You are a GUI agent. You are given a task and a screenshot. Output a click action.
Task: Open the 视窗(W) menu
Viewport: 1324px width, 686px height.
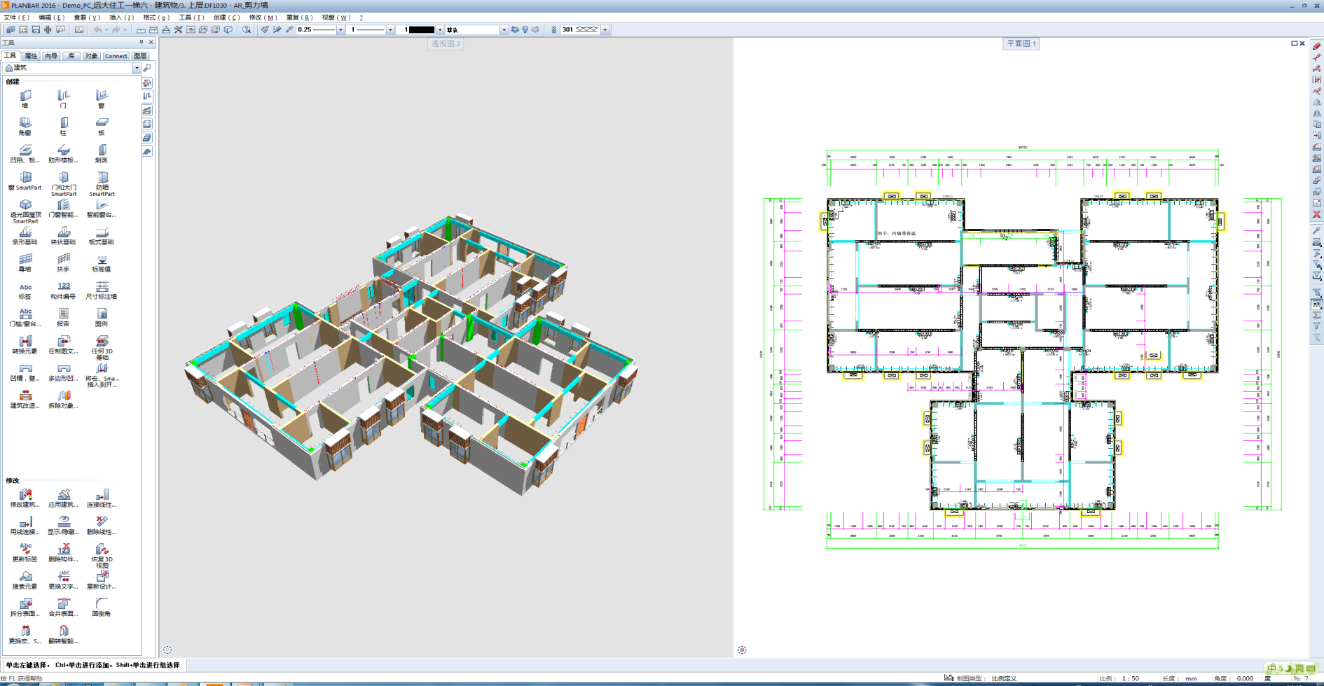[336, 17]
